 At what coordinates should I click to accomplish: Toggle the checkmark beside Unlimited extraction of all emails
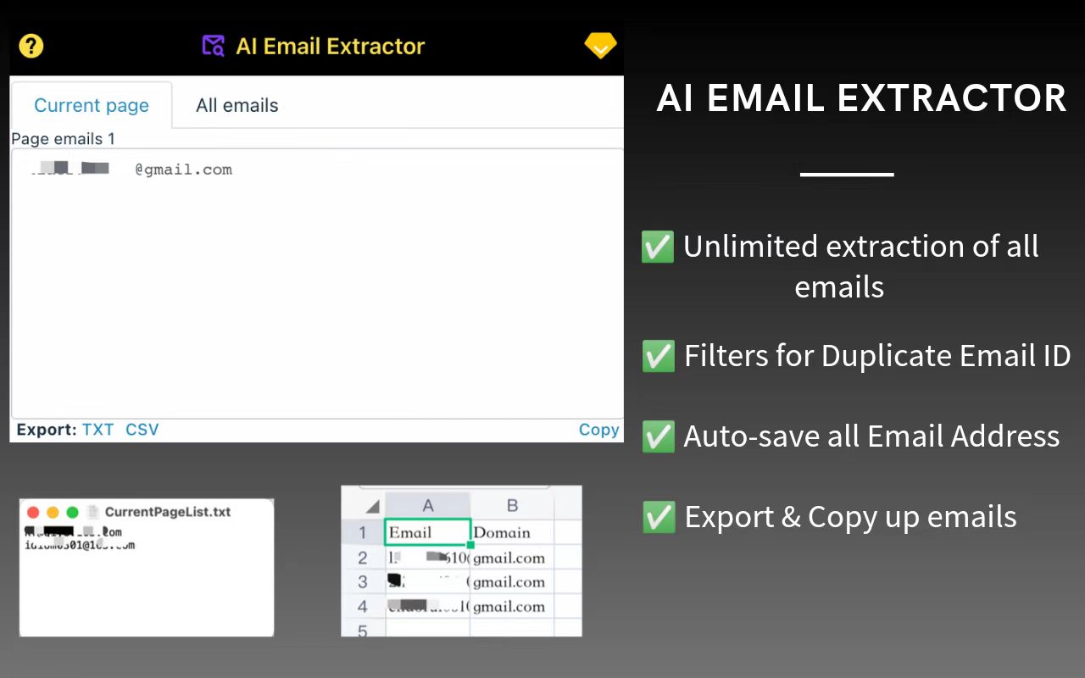click(658, 247)
